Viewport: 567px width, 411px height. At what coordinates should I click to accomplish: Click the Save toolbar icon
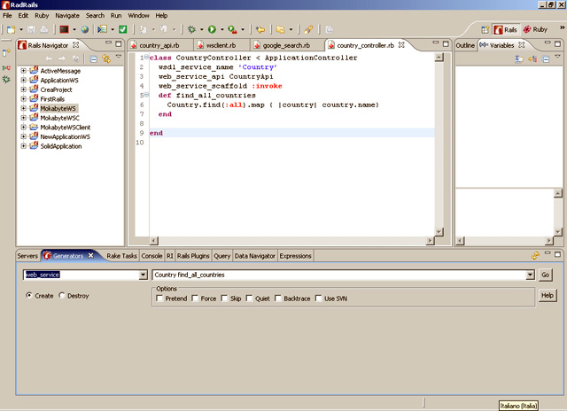32,29
